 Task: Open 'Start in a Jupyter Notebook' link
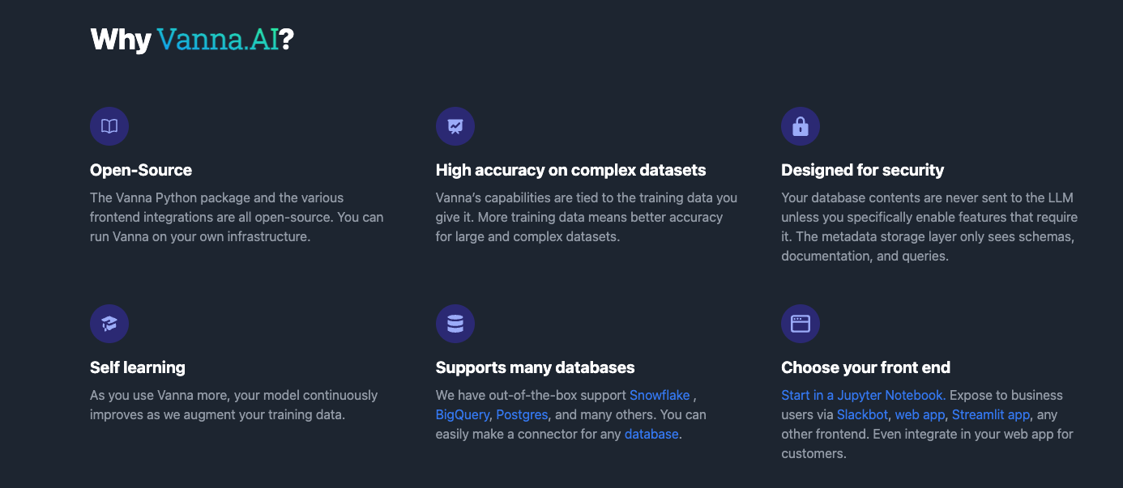tap(863, 395)
